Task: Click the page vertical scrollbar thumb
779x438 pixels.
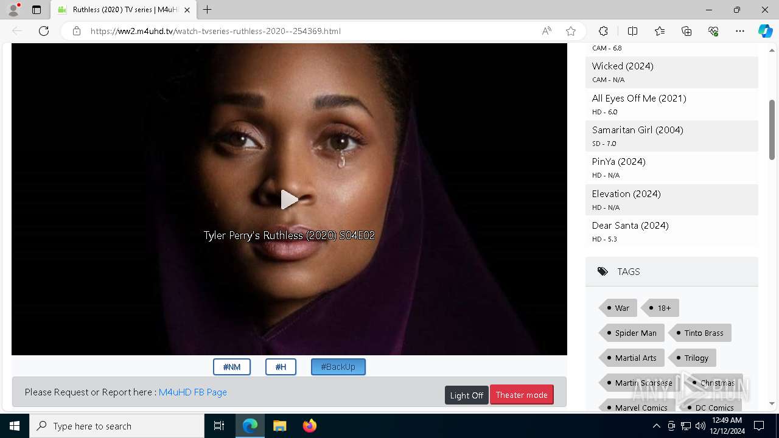Action: point(772,130)
